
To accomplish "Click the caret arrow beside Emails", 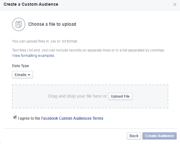I will click(29, 75).
